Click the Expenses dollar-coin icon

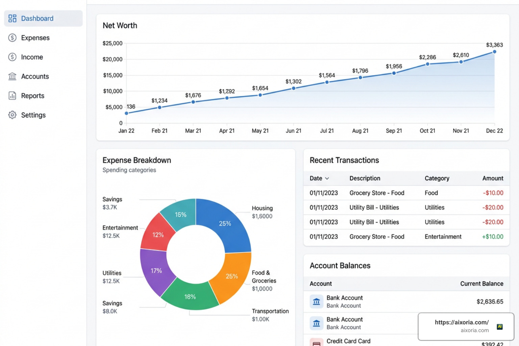click(12, 38)
